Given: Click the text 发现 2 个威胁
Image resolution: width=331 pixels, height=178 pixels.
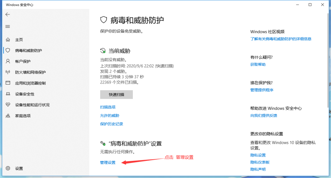Looking at the screenshot, I should pos(113,71).
